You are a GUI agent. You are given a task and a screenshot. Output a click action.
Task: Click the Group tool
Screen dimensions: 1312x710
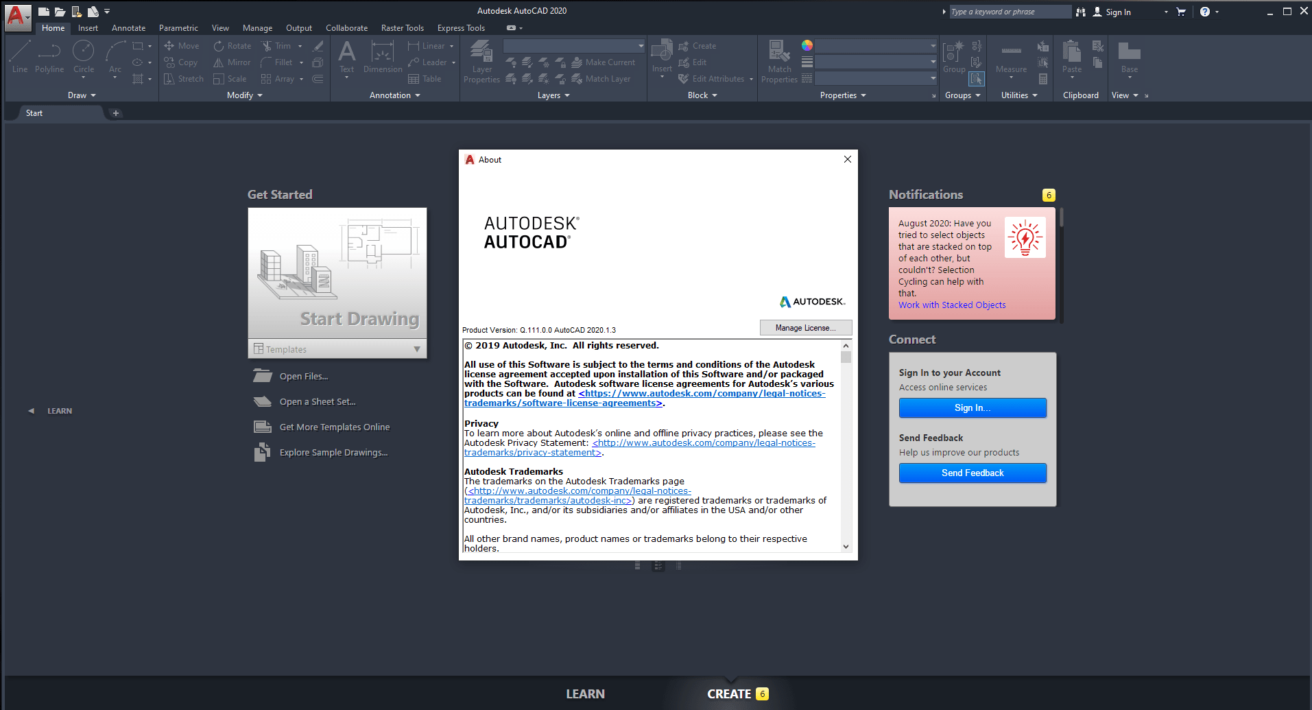[x=954, y=57]
